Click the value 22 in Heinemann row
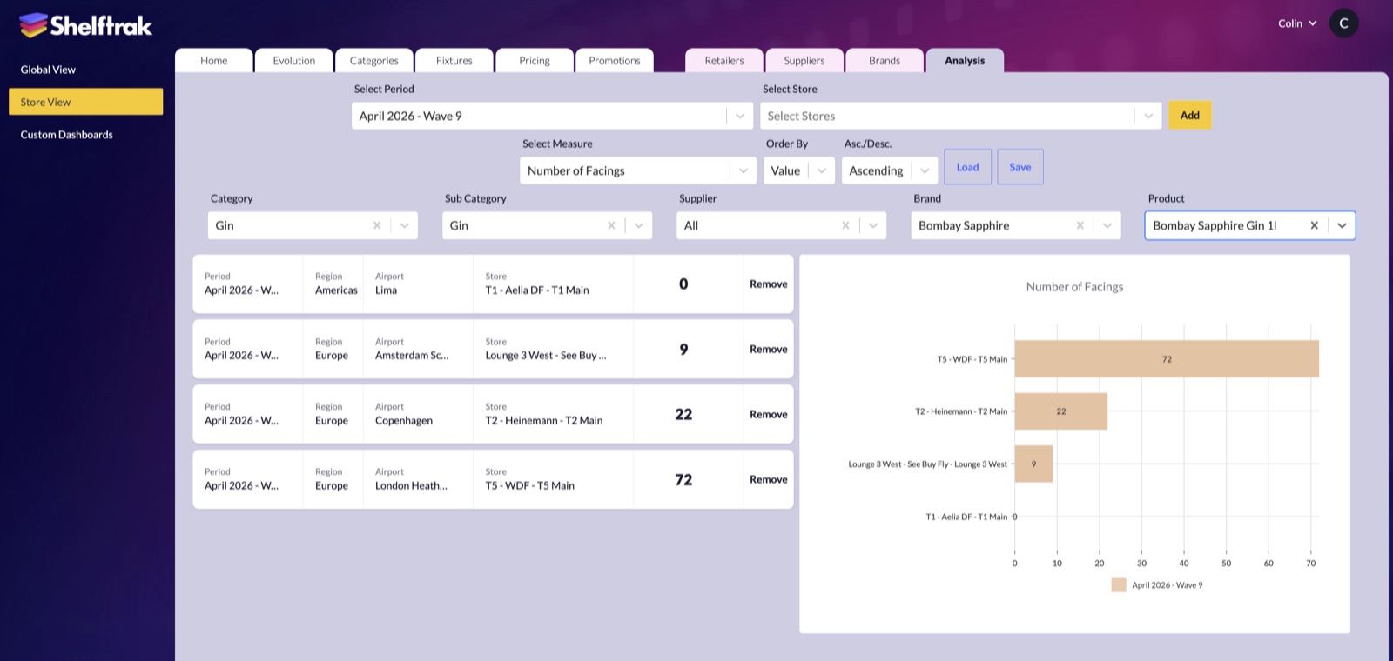This screenshot has height=661, width=1393. (683, 415)
